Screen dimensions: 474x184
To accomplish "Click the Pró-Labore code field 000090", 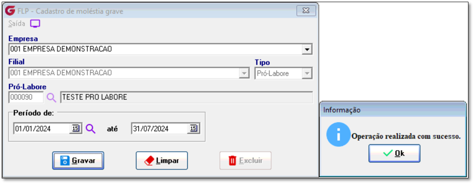I will 26,97.
